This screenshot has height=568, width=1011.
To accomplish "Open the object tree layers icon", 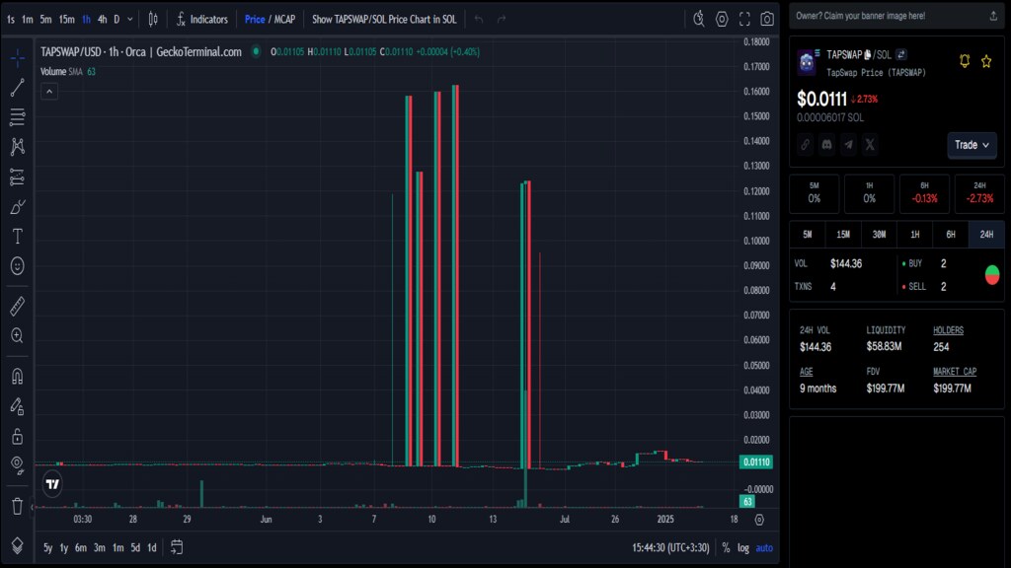I will 18,545.
